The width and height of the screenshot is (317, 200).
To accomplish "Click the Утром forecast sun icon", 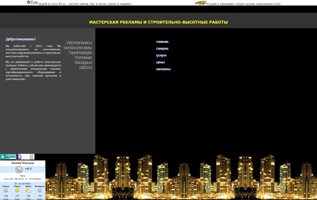I will click(17, 190).
